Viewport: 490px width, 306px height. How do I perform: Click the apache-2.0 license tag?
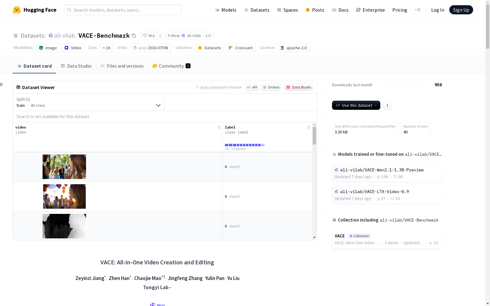[x=294, y=48]
